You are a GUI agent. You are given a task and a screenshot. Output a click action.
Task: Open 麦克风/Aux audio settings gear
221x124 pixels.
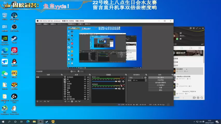point(123,81)
